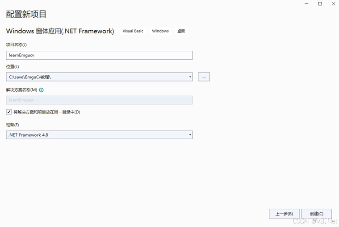The width and height of the screenshot is (339, 227).
Task: Open the location path dropdown arrow
Action: point(190,77)
